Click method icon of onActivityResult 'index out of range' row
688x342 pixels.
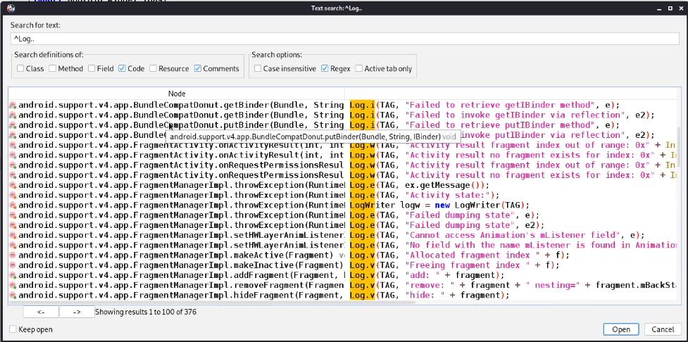[x=13, y=145]
